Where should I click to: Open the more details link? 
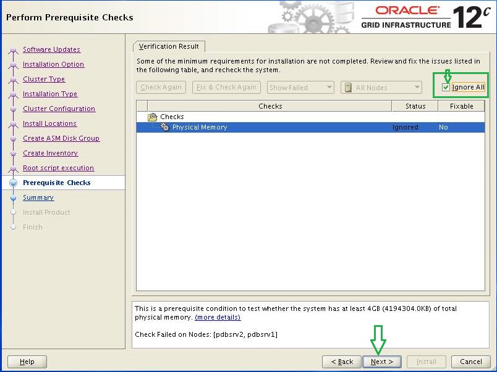click(218, 317)
